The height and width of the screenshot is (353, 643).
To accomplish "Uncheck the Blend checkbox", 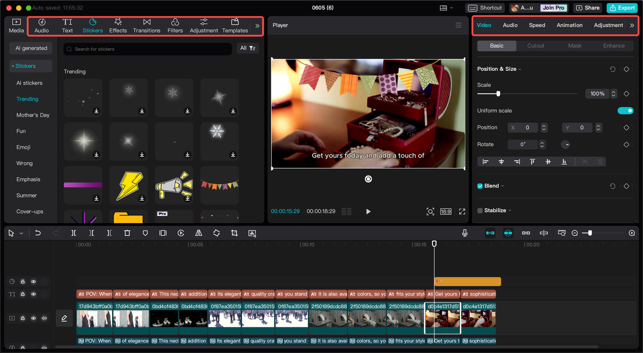I will (x=480, y=186).
